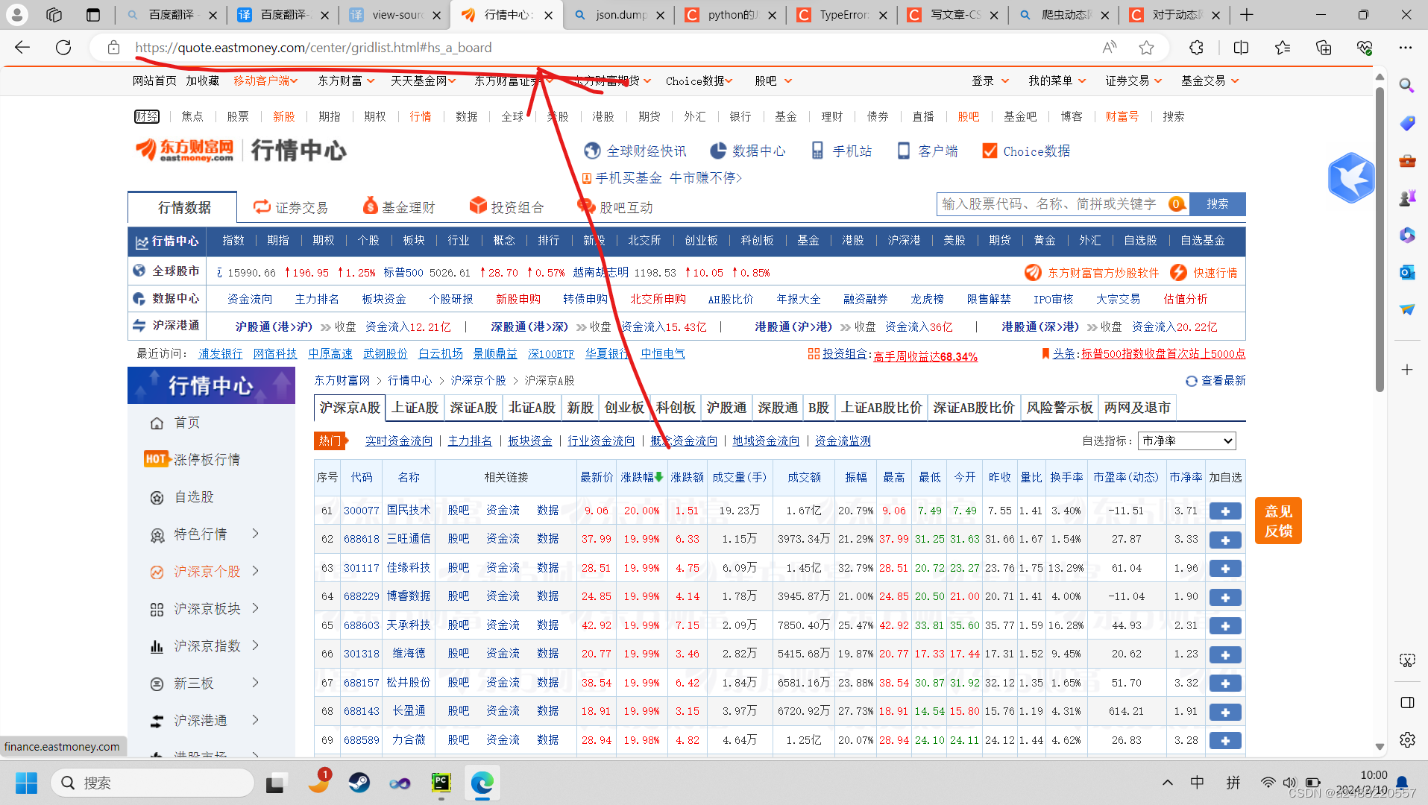Click the blue 搜索 search button

[1217, 204]
